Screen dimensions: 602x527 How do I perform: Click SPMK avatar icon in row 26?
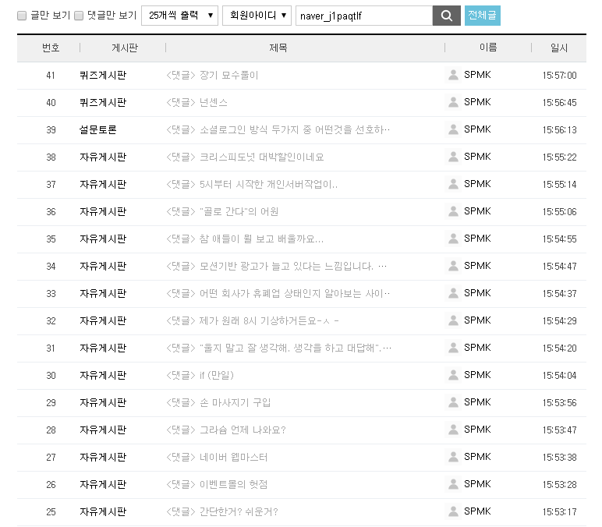pos(453,483)
